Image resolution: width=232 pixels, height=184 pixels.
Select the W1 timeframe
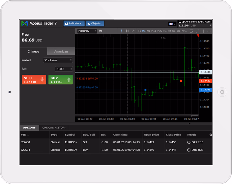click(178, 31)
